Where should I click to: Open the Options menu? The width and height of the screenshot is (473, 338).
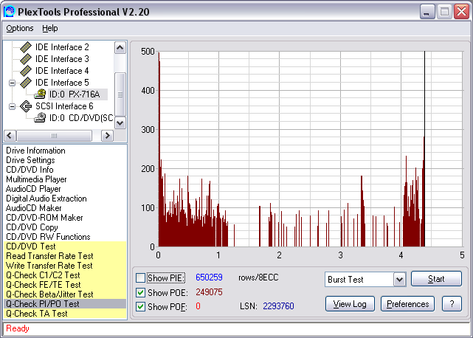20,28
